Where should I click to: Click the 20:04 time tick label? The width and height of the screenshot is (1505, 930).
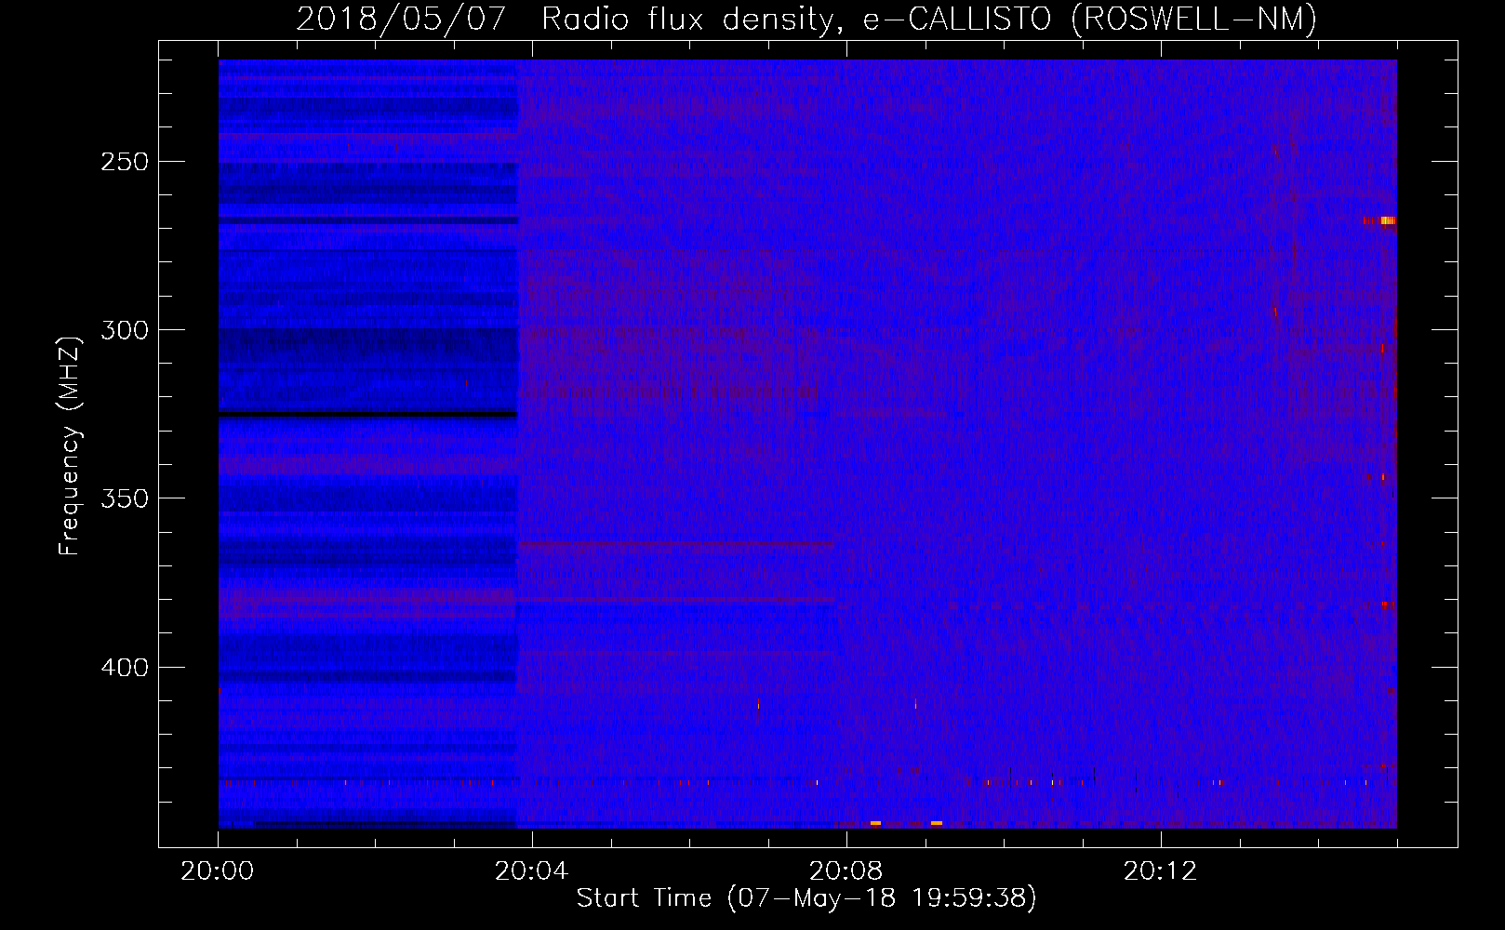tap(531, 871)
